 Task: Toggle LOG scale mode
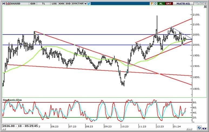[x=54, y=4]
